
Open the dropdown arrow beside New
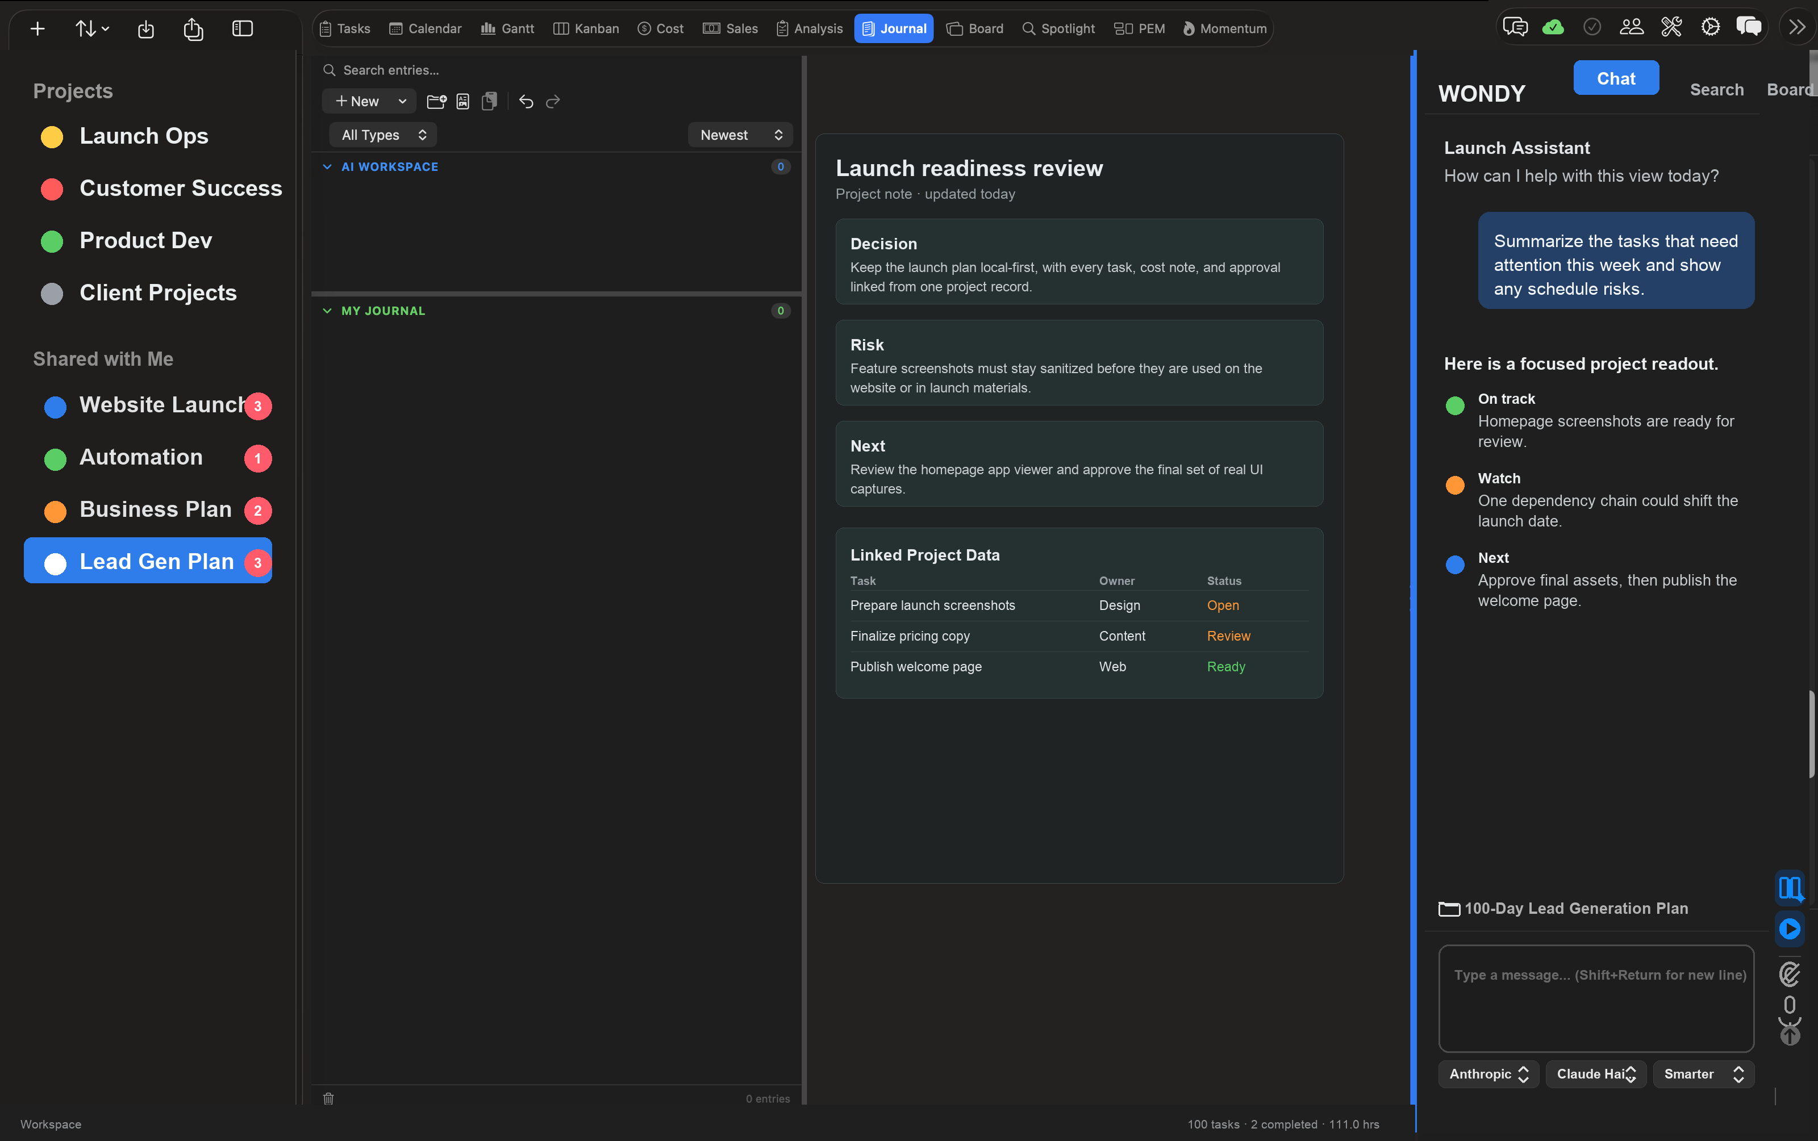tap(402, 101)
